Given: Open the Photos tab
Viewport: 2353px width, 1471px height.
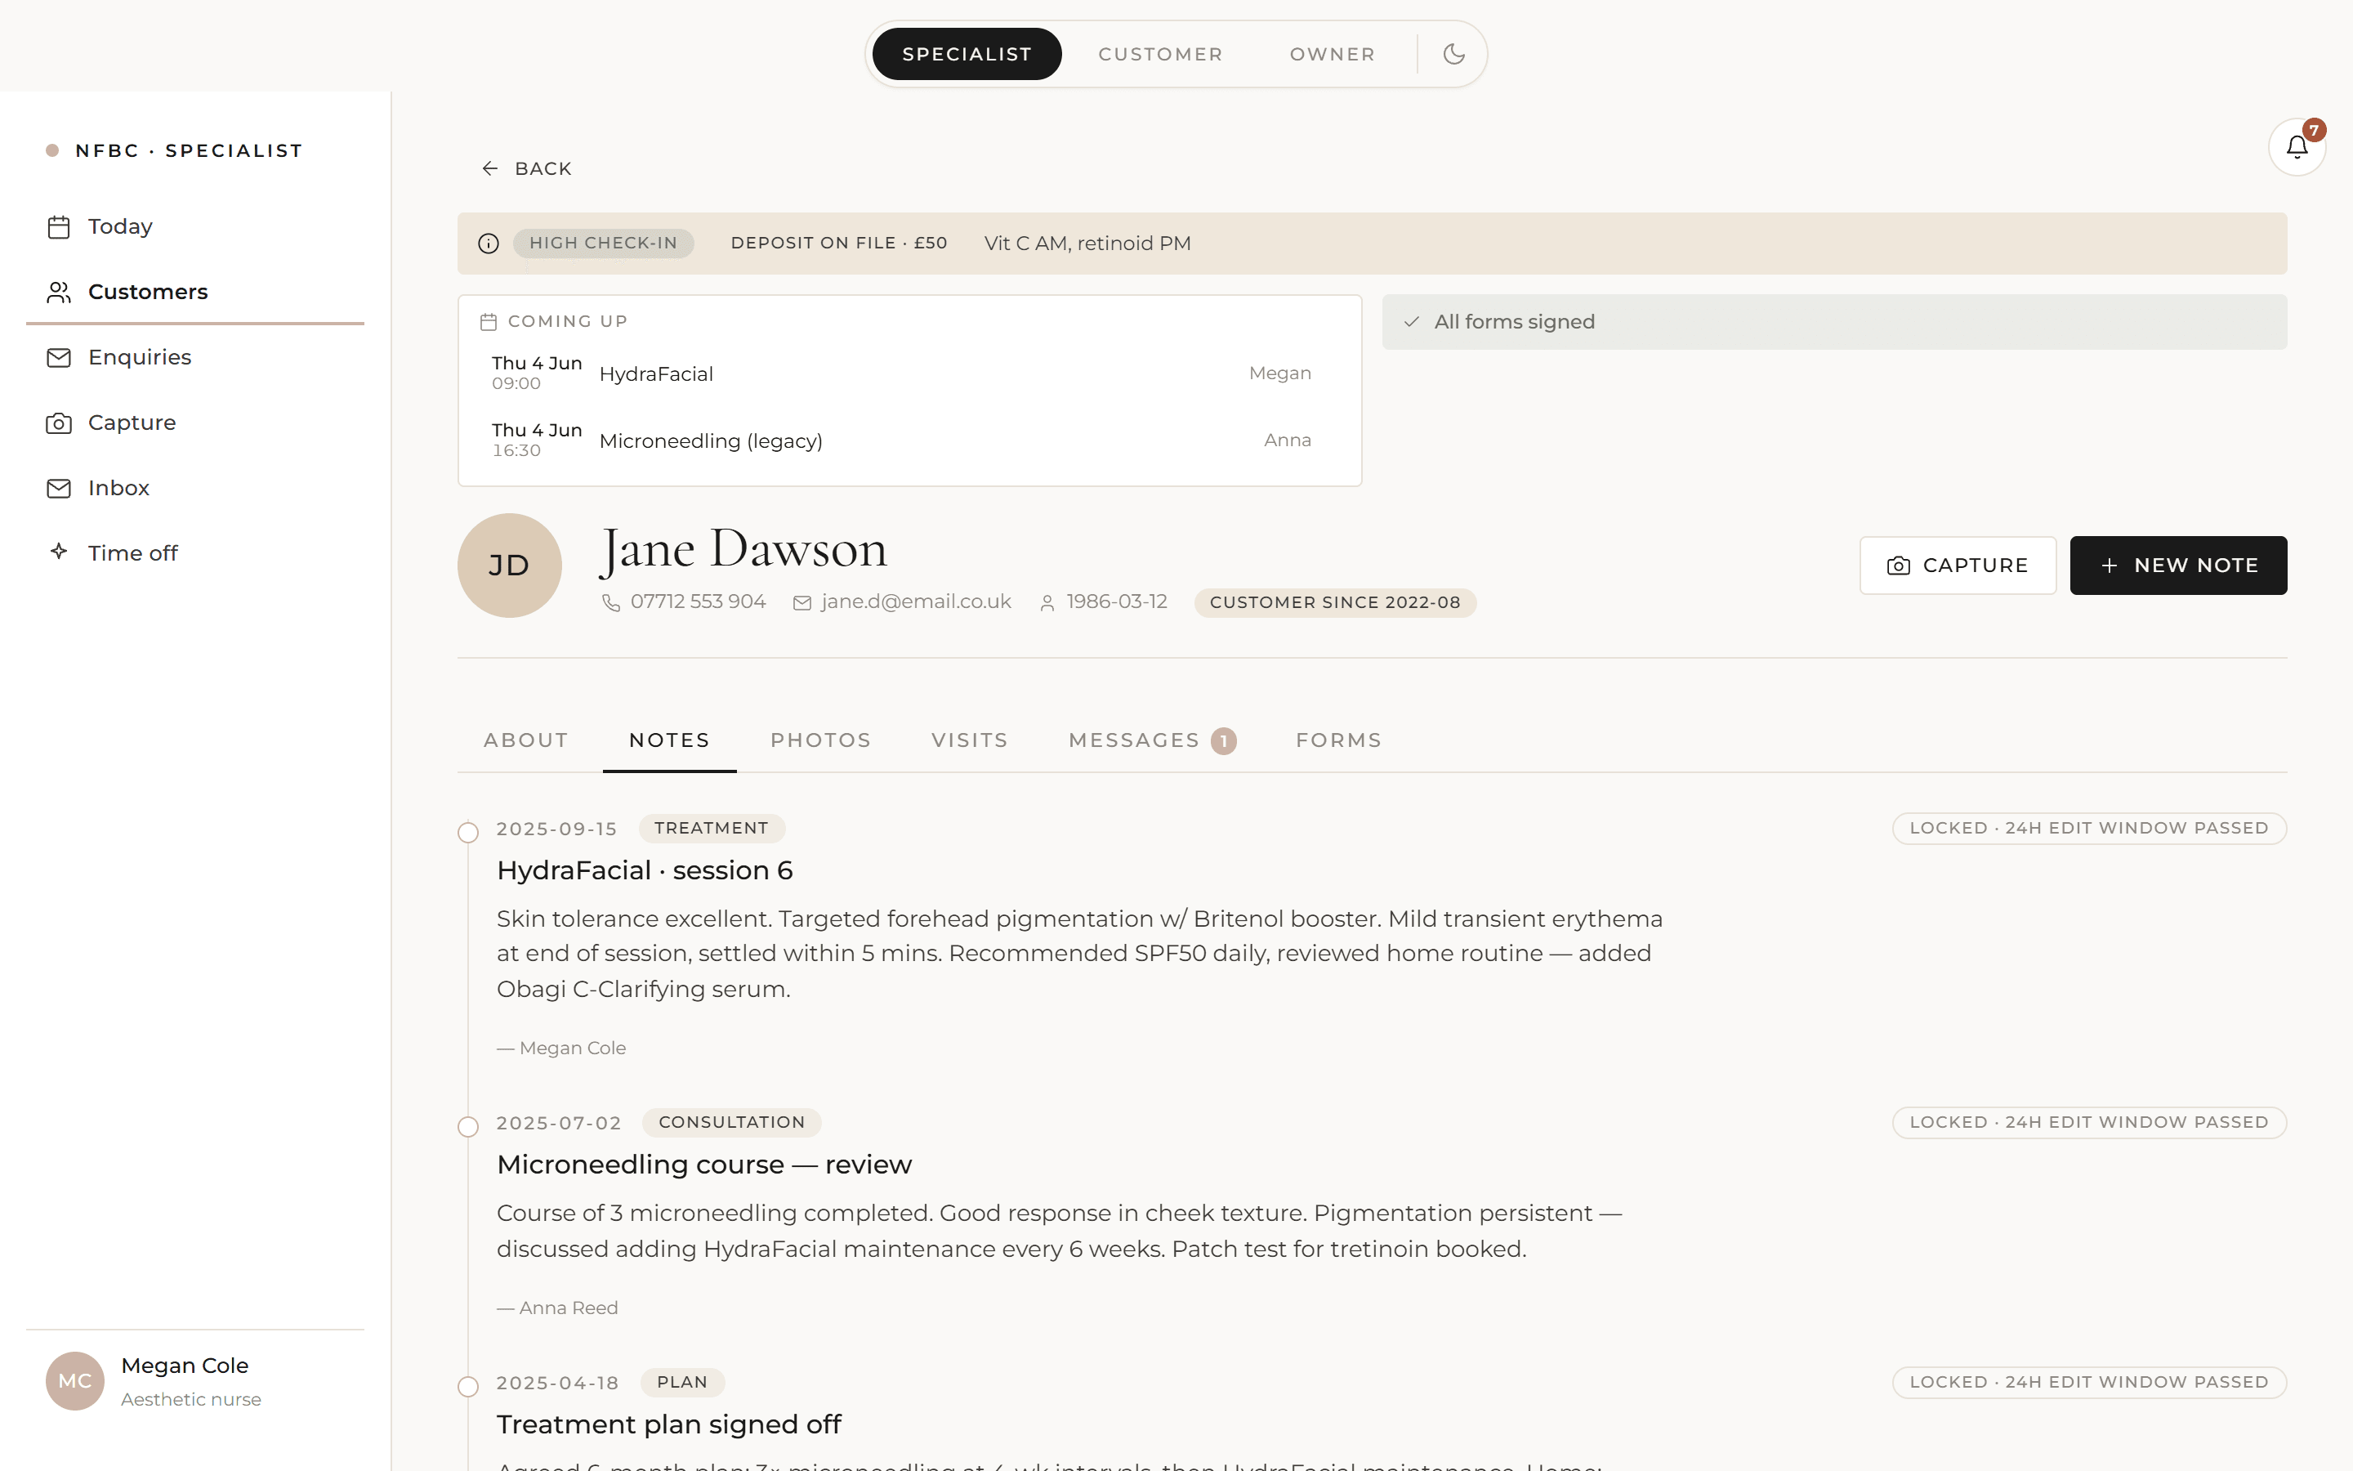Looking at the screenshot, I should (820, 740).
